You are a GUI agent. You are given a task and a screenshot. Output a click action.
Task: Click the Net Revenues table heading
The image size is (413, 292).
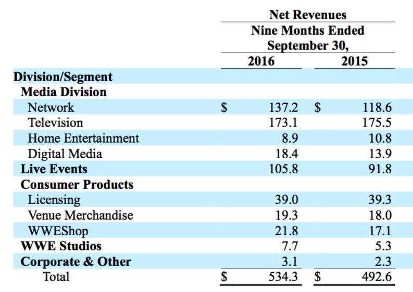tap(309, 15)
